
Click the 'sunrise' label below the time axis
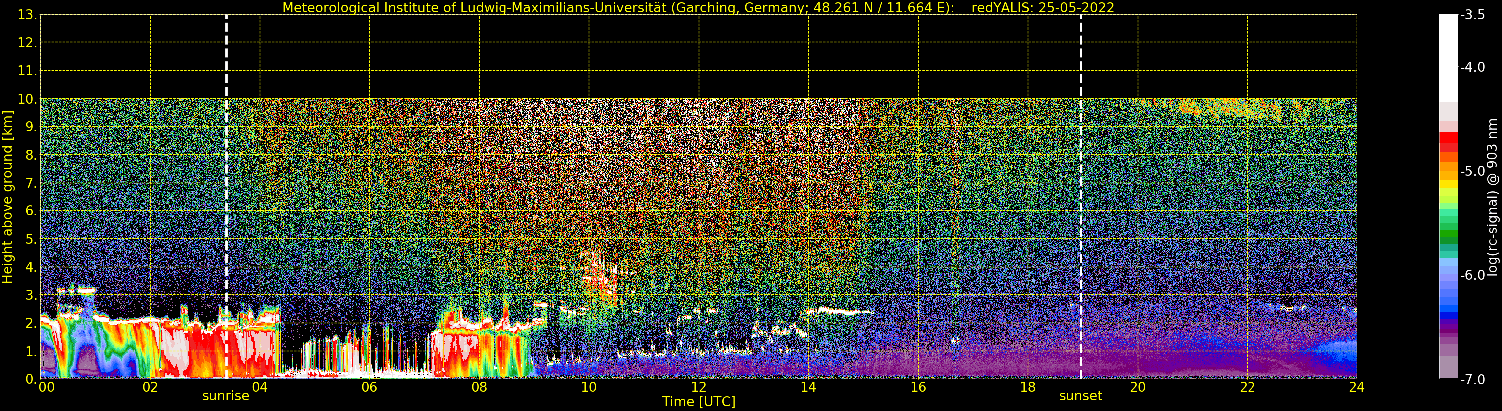[225, 396]
